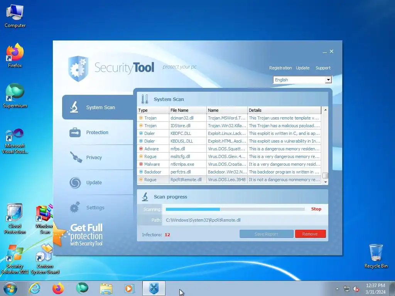Viewport: 395px width, 296px height.
Task: Launch Firefox from the taskbar
Action: (58, 288)
